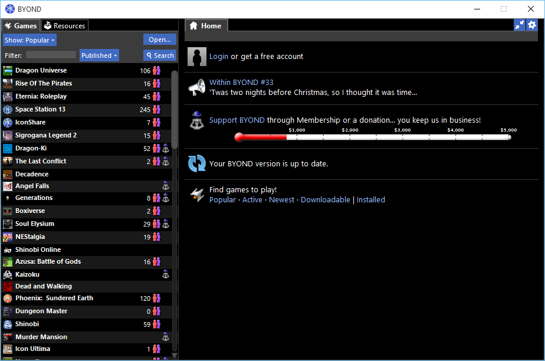Click the Find games rocket icon
Viewport: 545px width, 361px height.
(197, 195)
